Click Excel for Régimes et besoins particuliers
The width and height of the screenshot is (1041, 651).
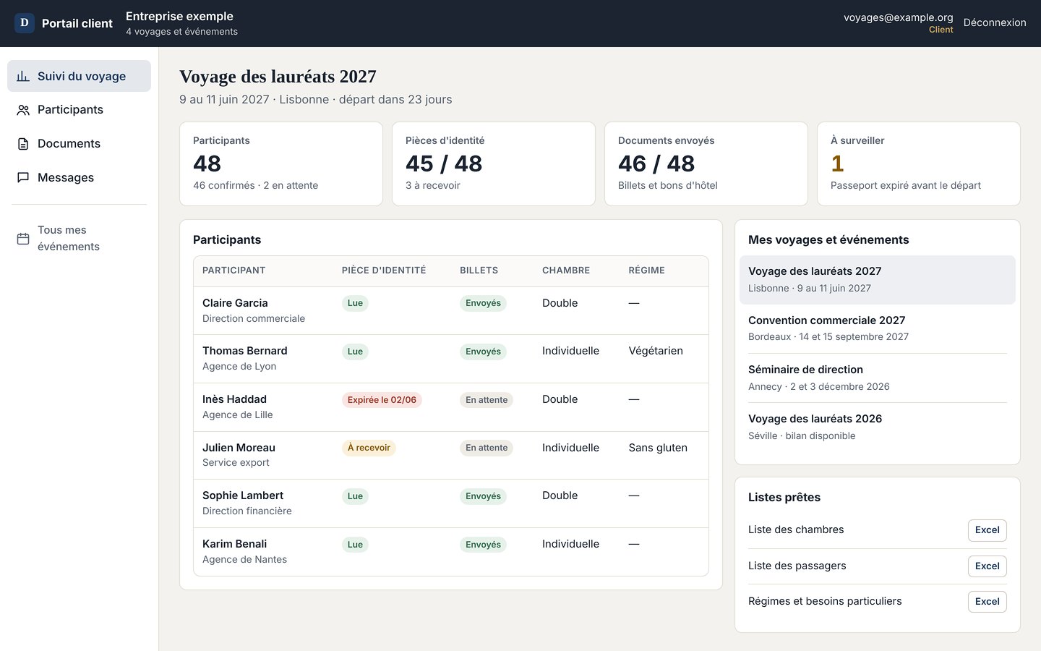coord(988,602)
